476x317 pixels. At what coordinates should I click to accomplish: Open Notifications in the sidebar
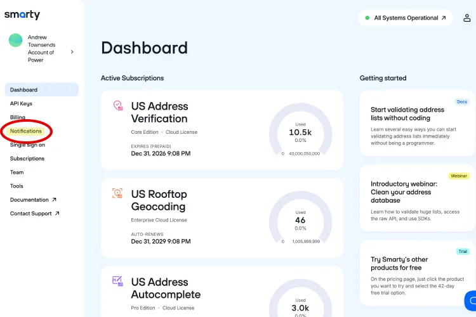(26, 131)
